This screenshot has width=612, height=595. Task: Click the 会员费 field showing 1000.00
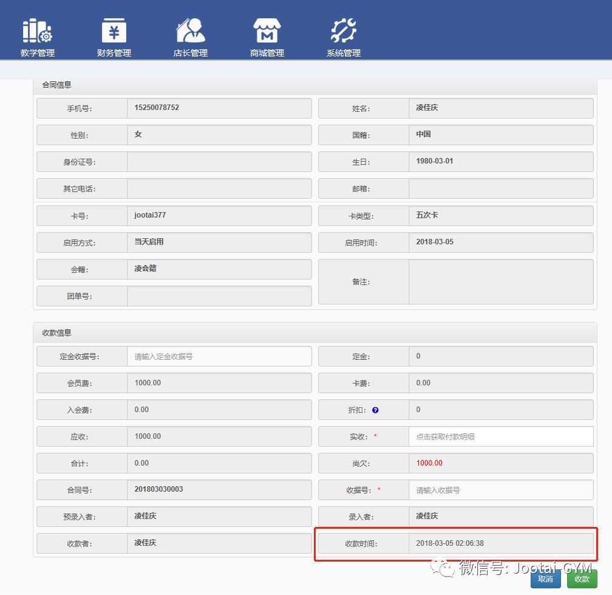click(x=219, y=383)
